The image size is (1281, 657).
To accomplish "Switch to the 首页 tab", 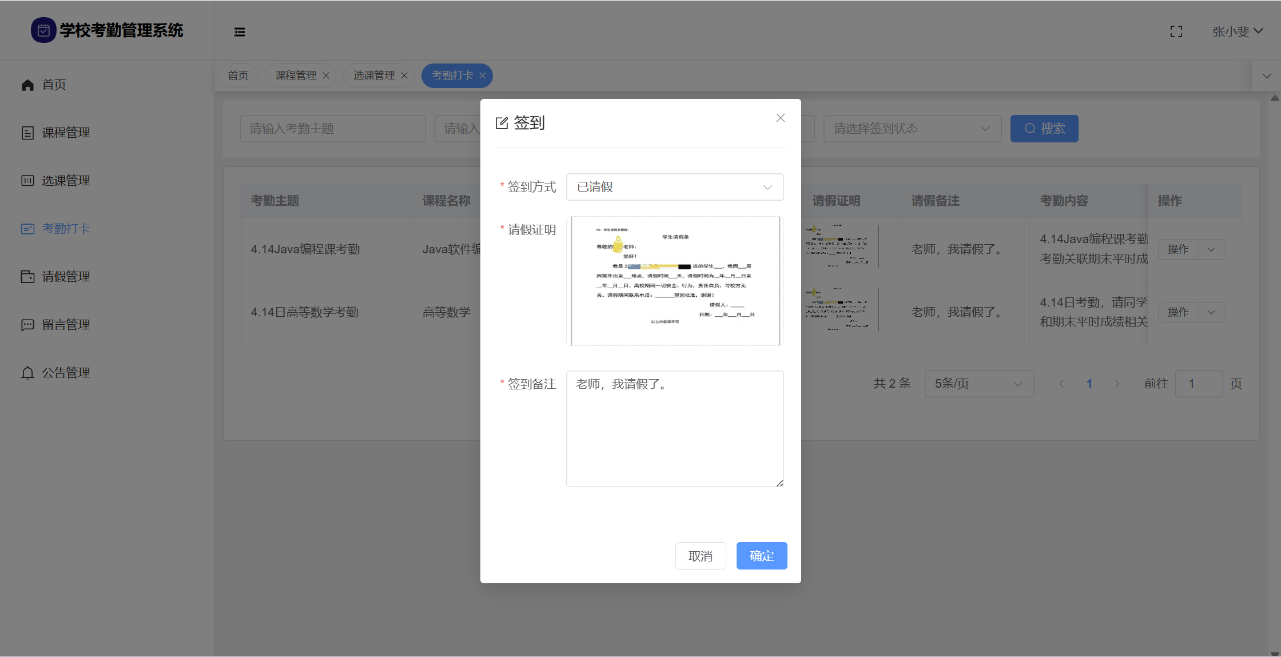I will (x=238, y=75).
